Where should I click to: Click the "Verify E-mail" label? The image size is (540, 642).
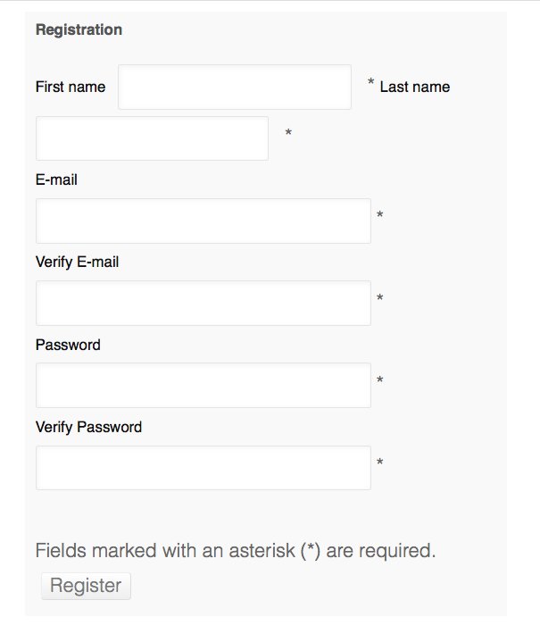coord(77,263)
